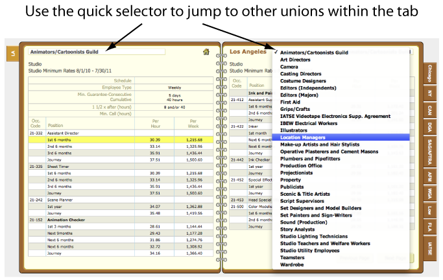
Task: Pick Illustrators from the list
Action: pyautogui.click(x=294, y=130)
